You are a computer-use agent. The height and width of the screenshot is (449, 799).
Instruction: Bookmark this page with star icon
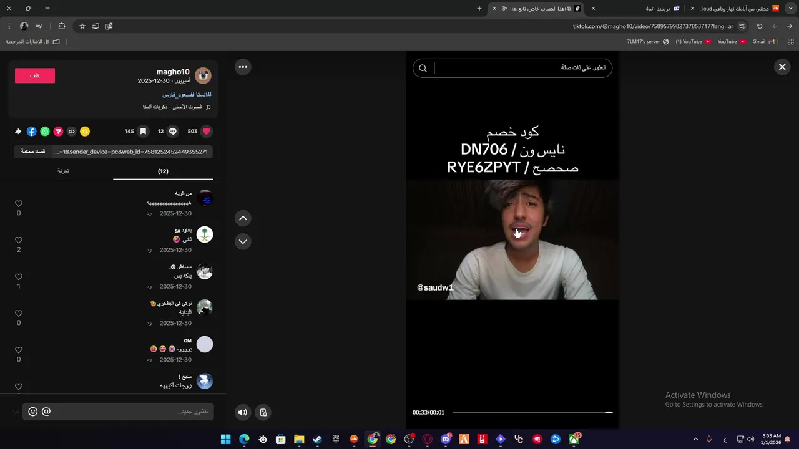pos(82,26)
